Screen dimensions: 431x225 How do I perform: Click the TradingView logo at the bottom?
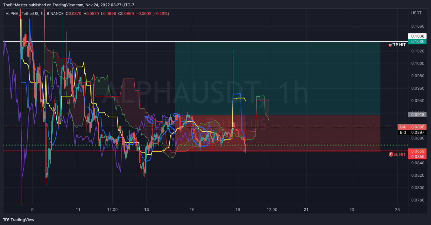(19, 220)
